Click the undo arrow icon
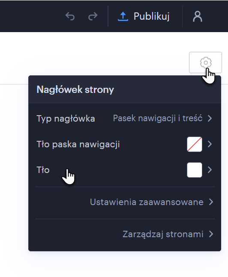This screenshot has width=228, height=277. 70,16
